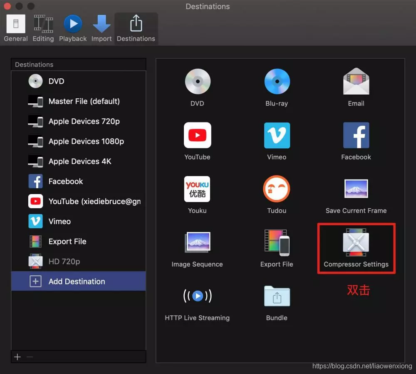Go to the Import preferences tab
This screenshot has height=374, width=416.
coord(102,28)
